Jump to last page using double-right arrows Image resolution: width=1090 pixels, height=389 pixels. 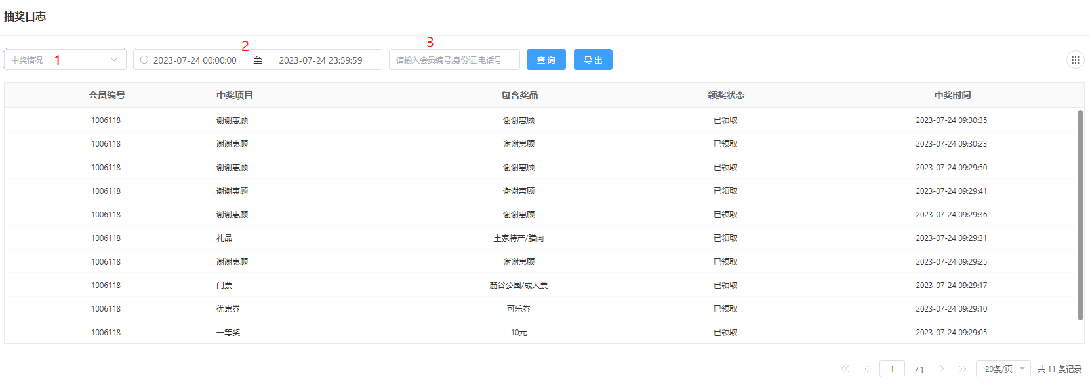pos(962,369)
